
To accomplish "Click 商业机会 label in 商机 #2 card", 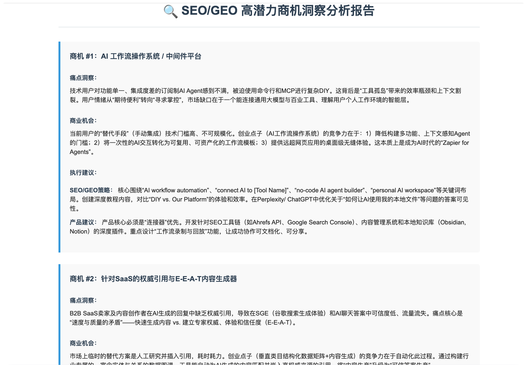I will point(83,343).
